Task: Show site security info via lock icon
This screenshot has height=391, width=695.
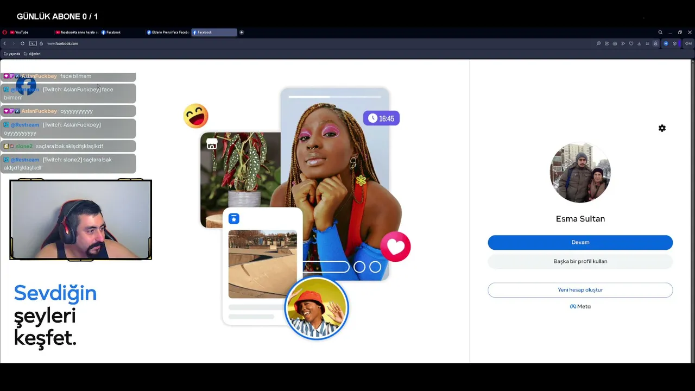Action: [x=41, y=43]
